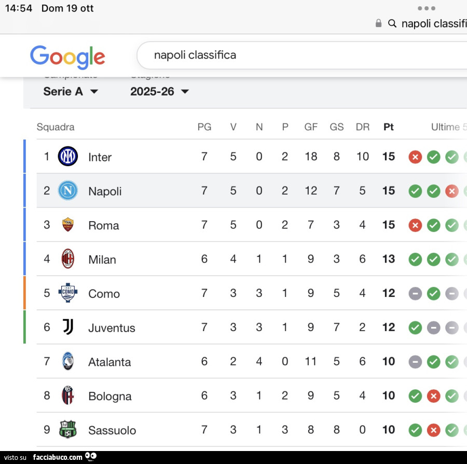Click the Atalanta team crest
Viewport: 467px width, 464px height.
68,361
